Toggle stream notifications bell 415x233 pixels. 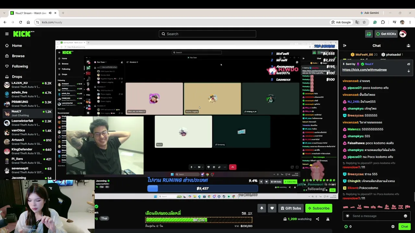coord(262,208)
